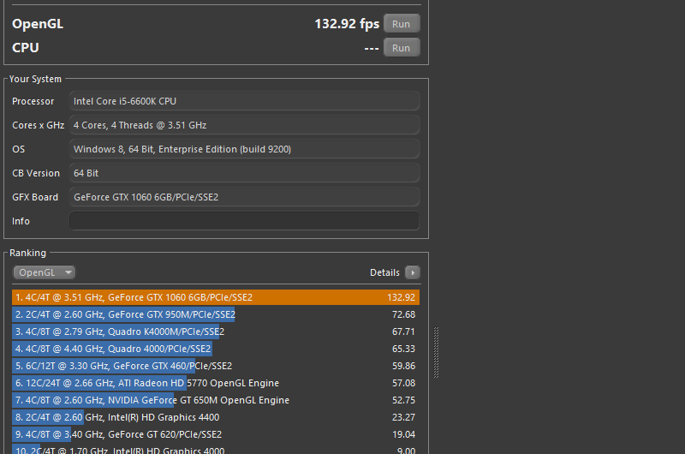Click score 19.04 in ranking
This screenshot has height=454, width=685.
(403, 434)
